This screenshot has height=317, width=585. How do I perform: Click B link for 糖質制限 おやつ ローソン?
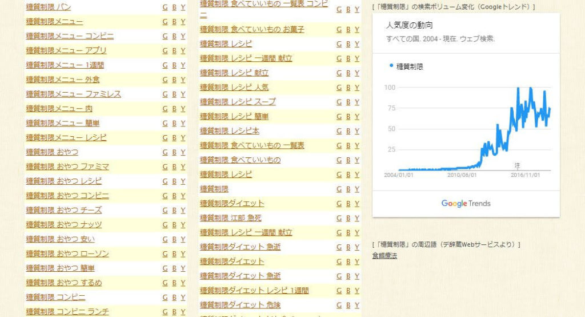click(x=174, y=254)
